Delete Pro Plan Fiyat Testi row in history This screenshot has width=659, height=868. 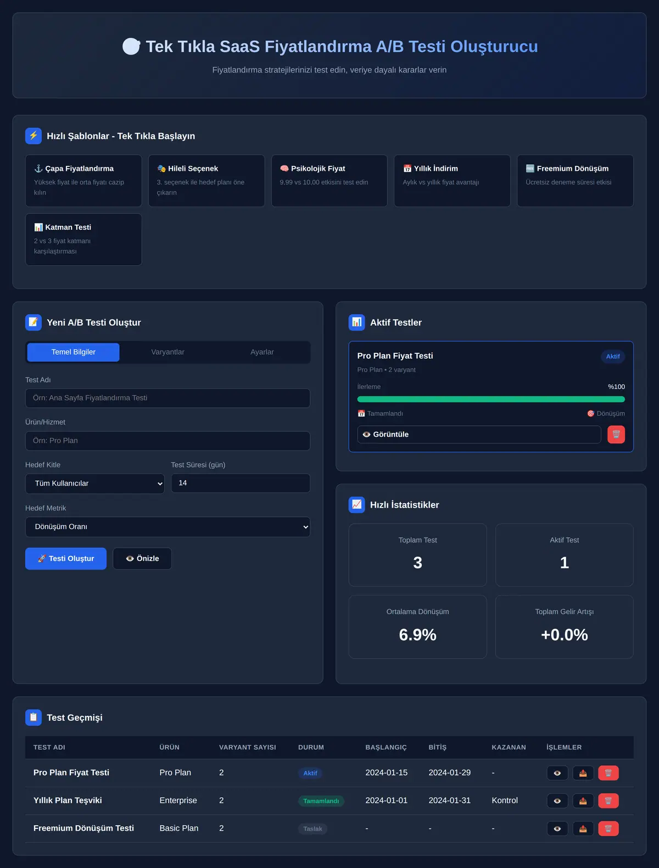tap(608, 773)
